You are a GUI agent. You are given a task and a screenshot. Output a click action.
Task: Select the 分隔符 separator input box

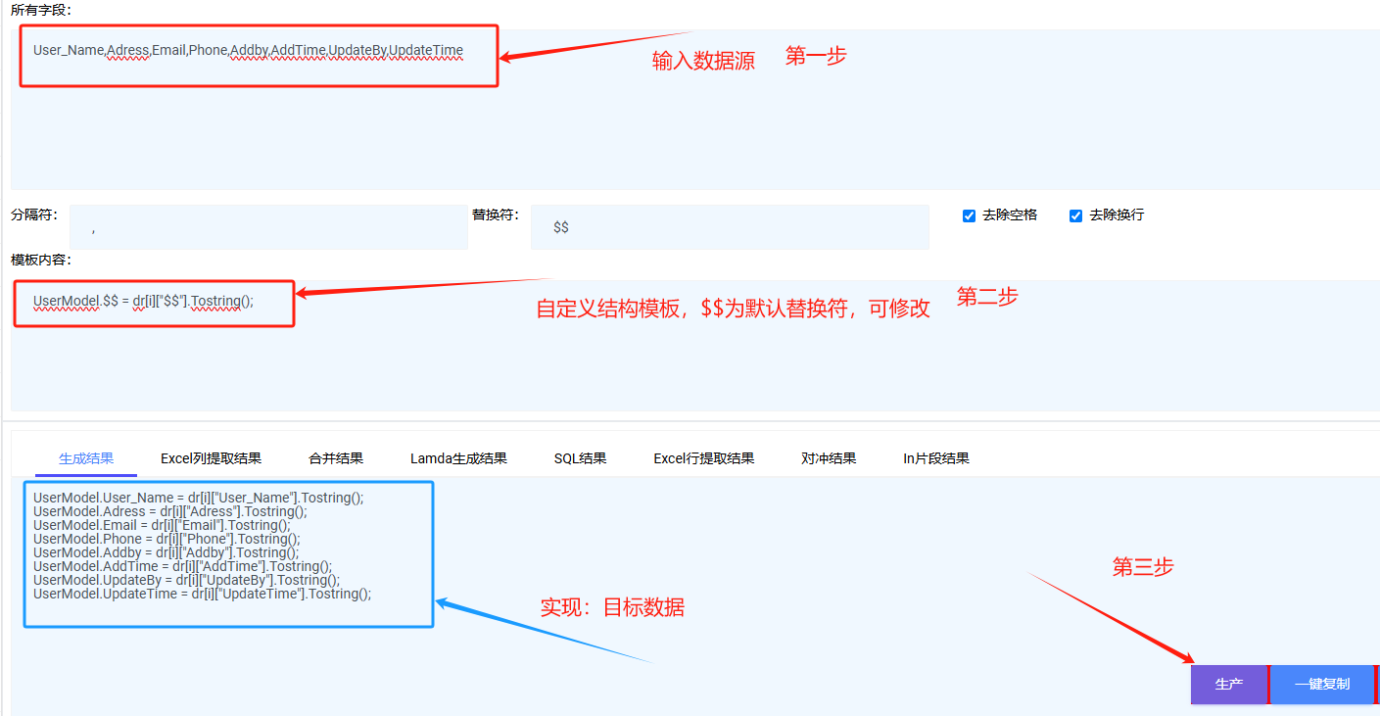pos(269,226)
